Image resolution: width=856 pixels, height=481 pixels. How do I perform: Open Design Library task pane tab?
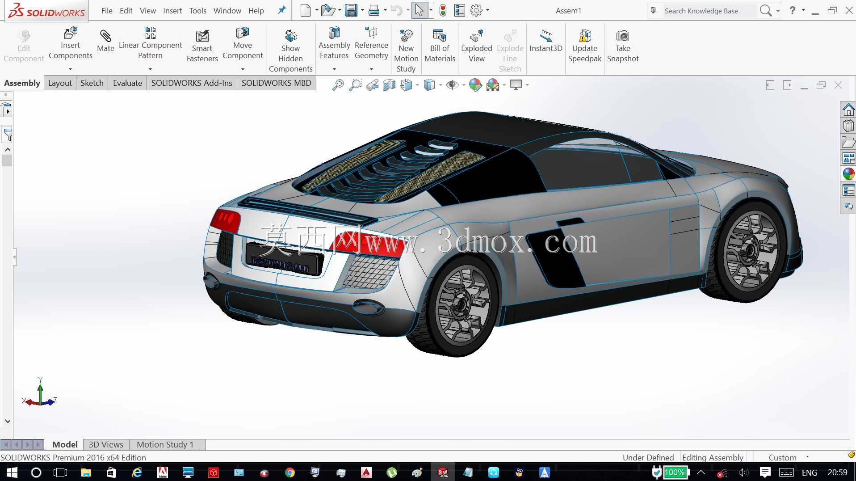(x=848, y=126)
